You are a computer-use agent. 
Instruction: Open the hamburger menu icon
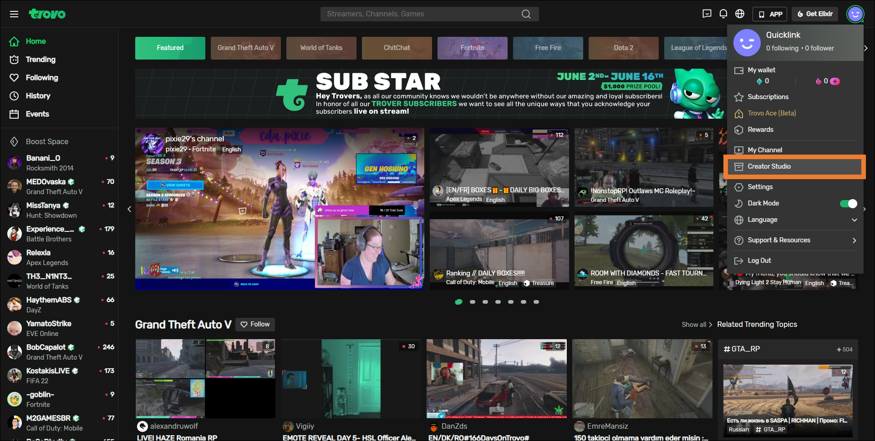(x=14, y=14)
